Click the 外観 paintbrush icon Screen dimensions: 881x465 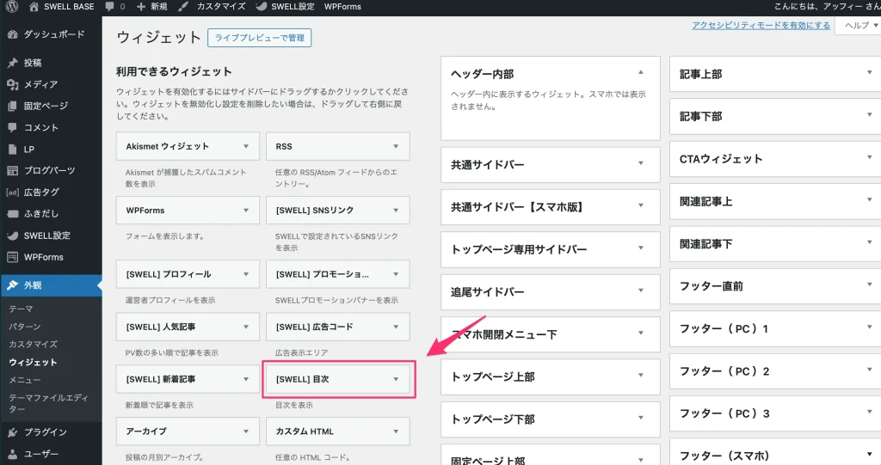12,285
